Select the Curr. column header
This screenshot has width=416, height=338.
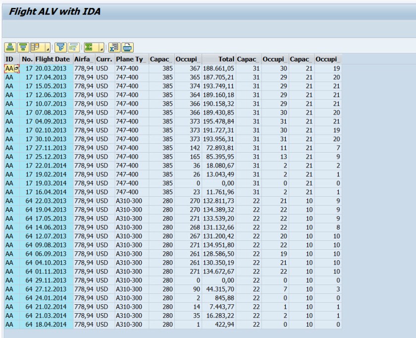(105, 59)
